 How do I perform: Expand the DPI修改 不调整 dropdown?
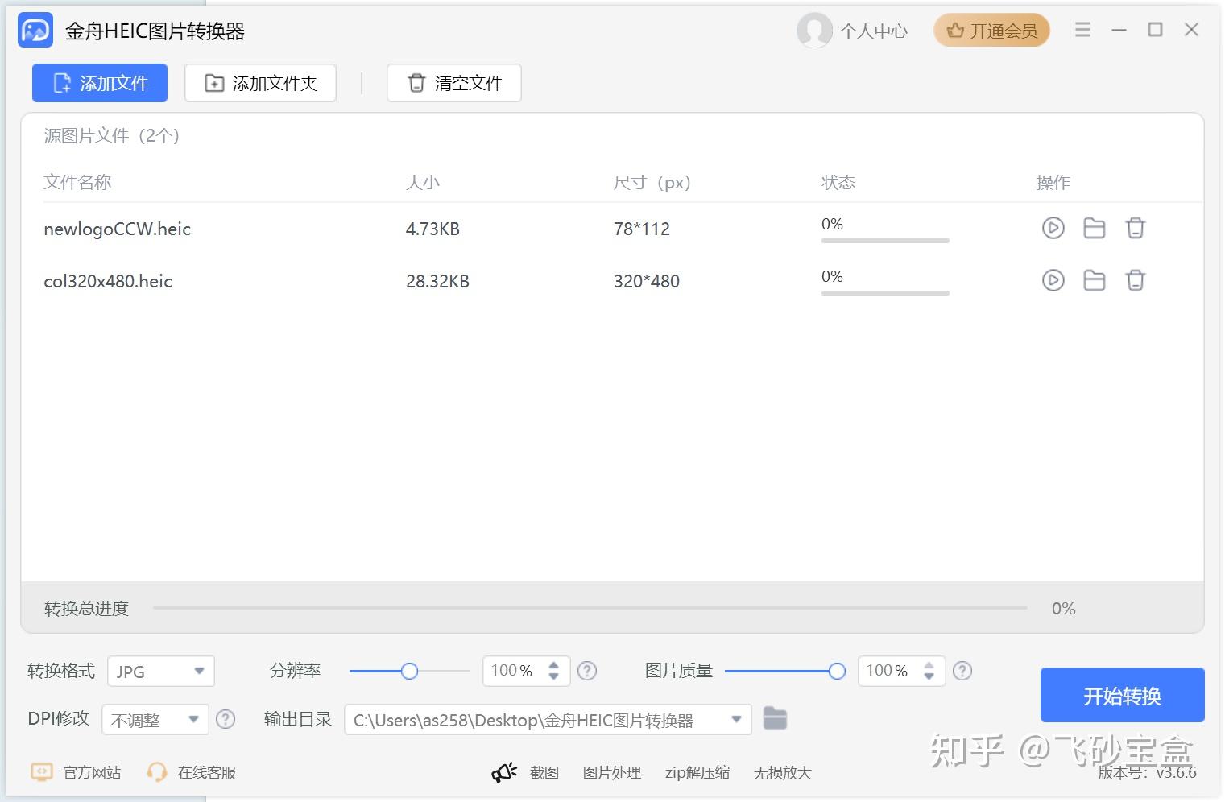click(155, 719)
